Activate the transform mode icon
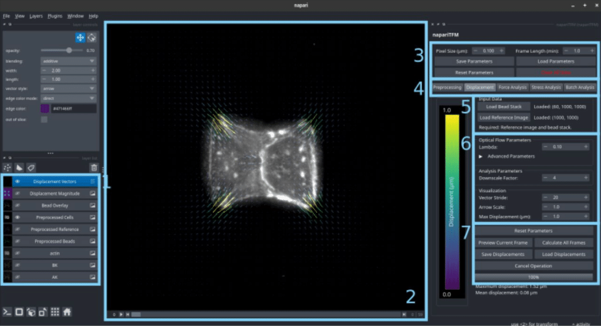 coord(92,38)
